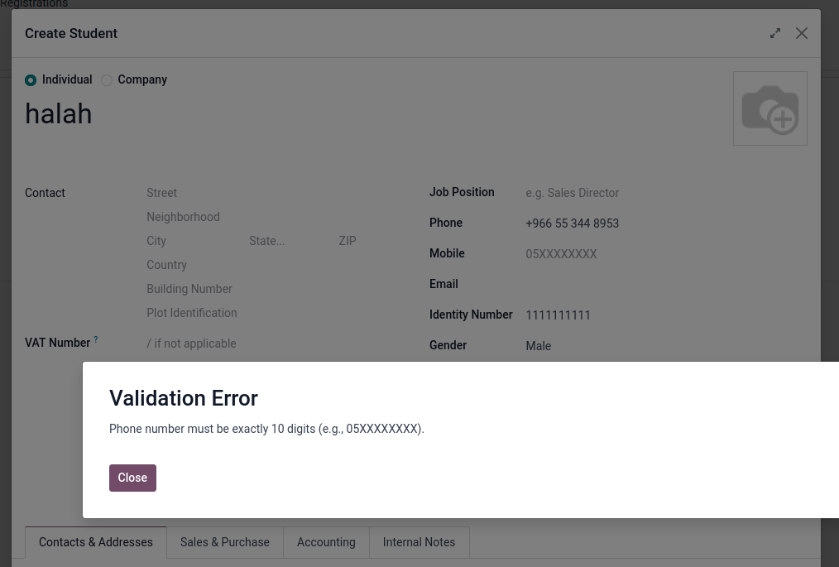839x567 pixels.
Task: Open the Accounting tab
Action: pos(326,542)
